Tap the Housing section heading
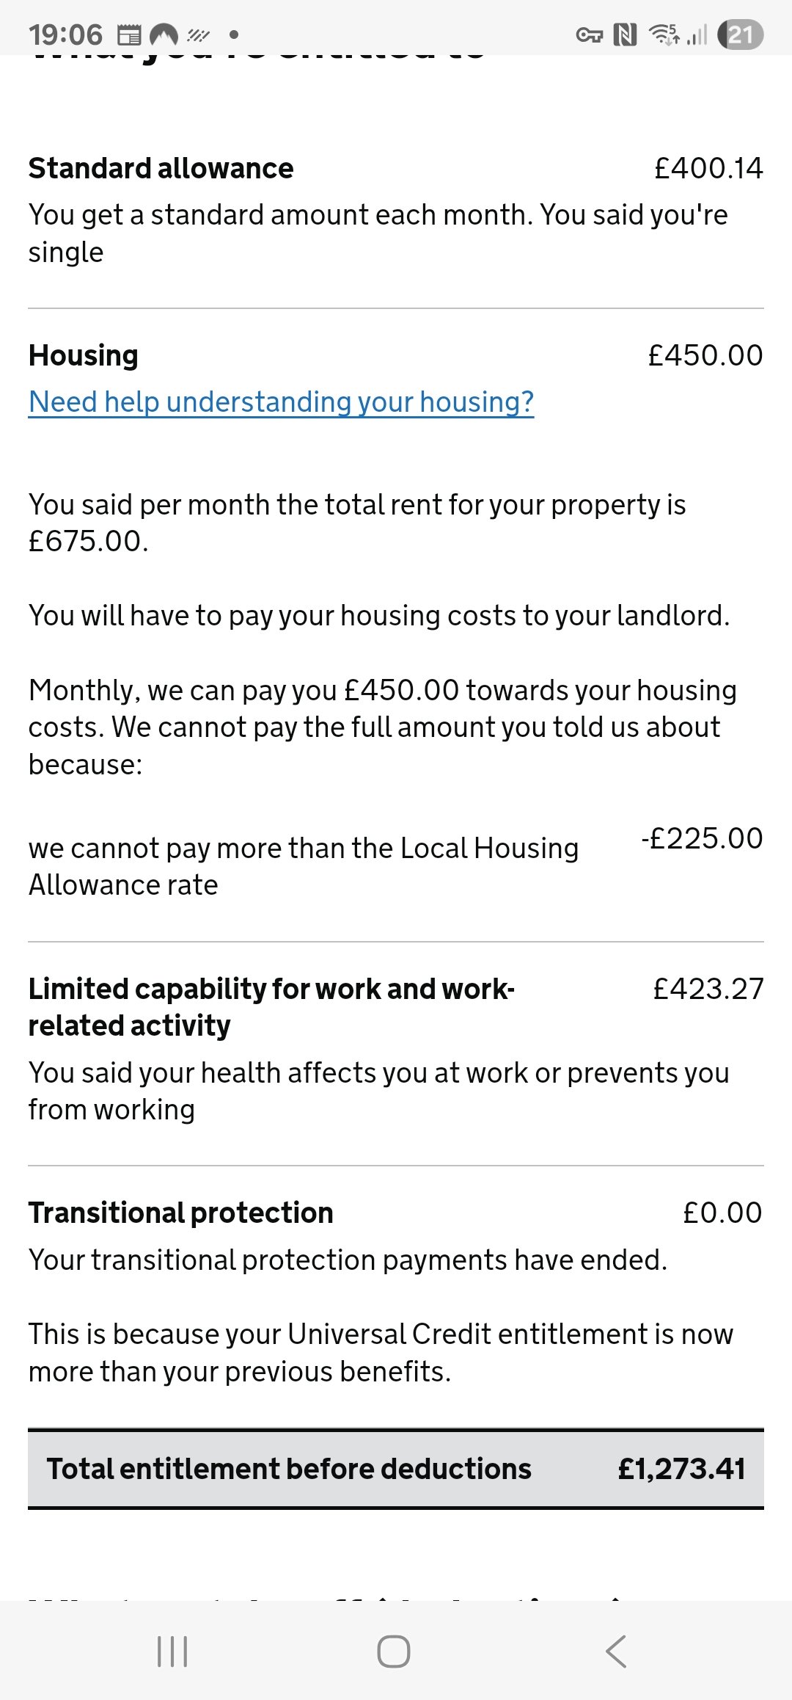The image size is (792, 1700). pyautogui.click(x=84, y=356)
